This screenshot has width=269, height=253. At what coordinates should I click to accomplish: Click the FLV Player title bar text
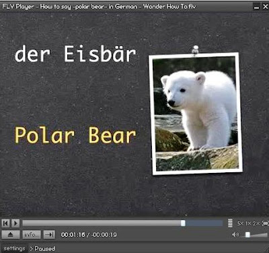[x=99, y=6]
